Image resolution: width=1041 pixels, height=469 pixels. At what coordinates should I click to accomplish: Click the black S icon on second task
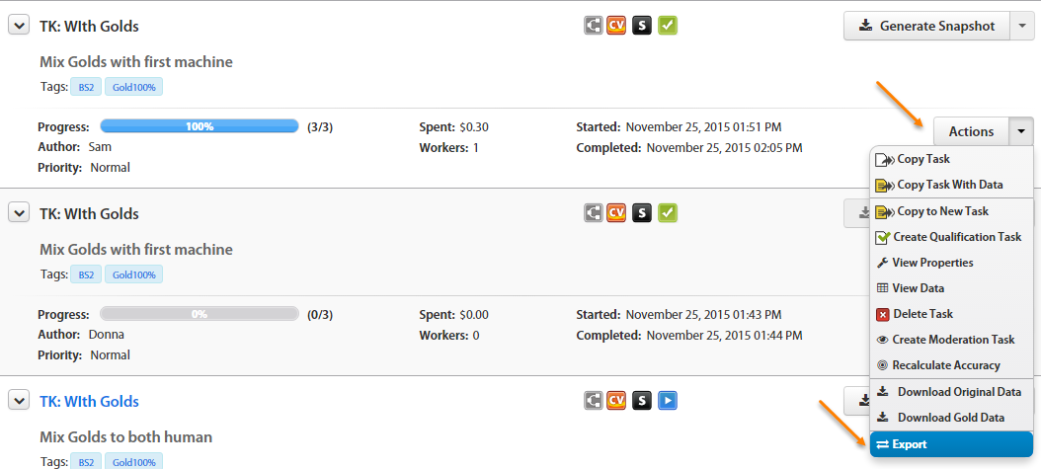click(x=642, y=213)
